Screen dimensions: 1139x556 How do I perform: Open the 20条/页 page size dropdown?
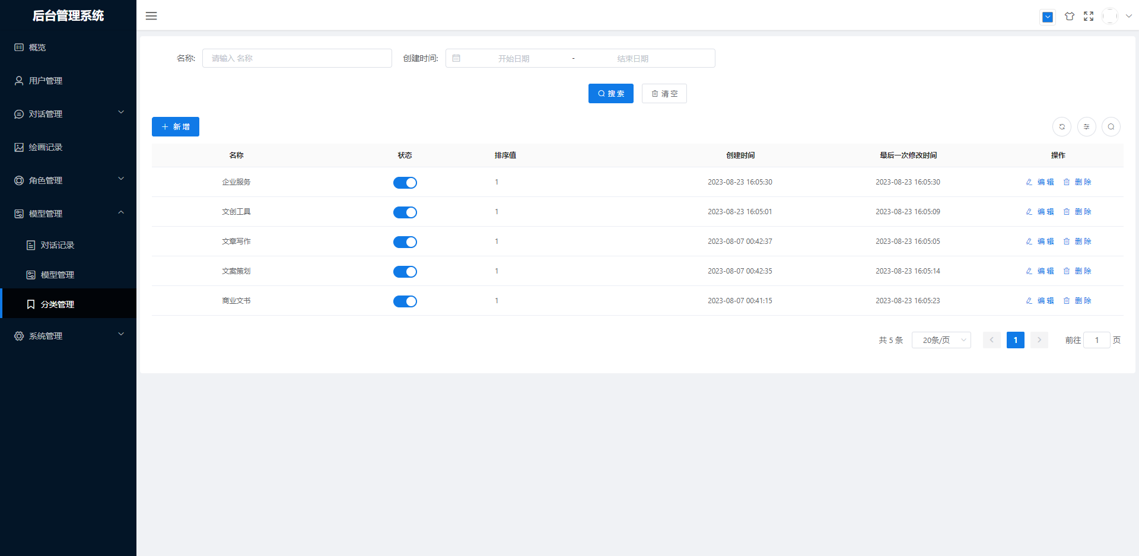[x=941, y=340]
